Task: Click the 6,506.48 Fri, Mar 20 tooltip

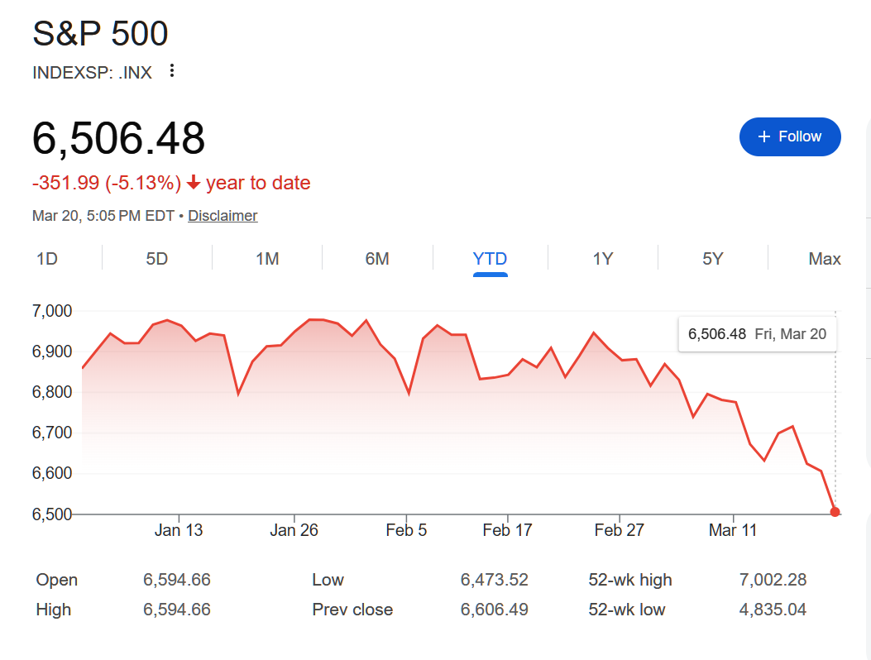Action: [x=757, y=334]
